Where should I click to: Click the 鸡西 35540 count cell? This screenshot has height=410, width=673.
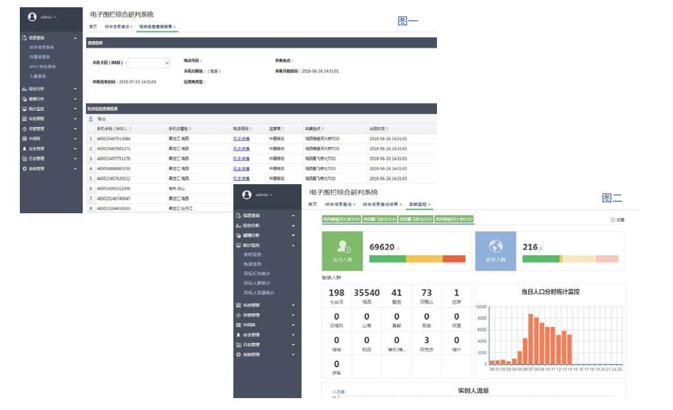point(367,296)
